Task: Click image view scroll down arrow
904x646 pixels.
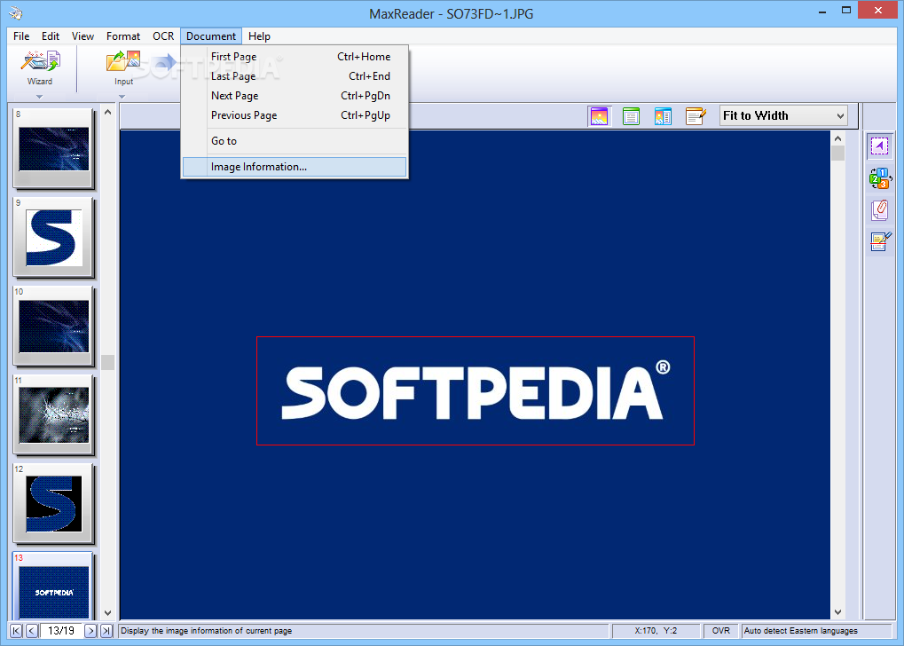Action: [837, 612]
